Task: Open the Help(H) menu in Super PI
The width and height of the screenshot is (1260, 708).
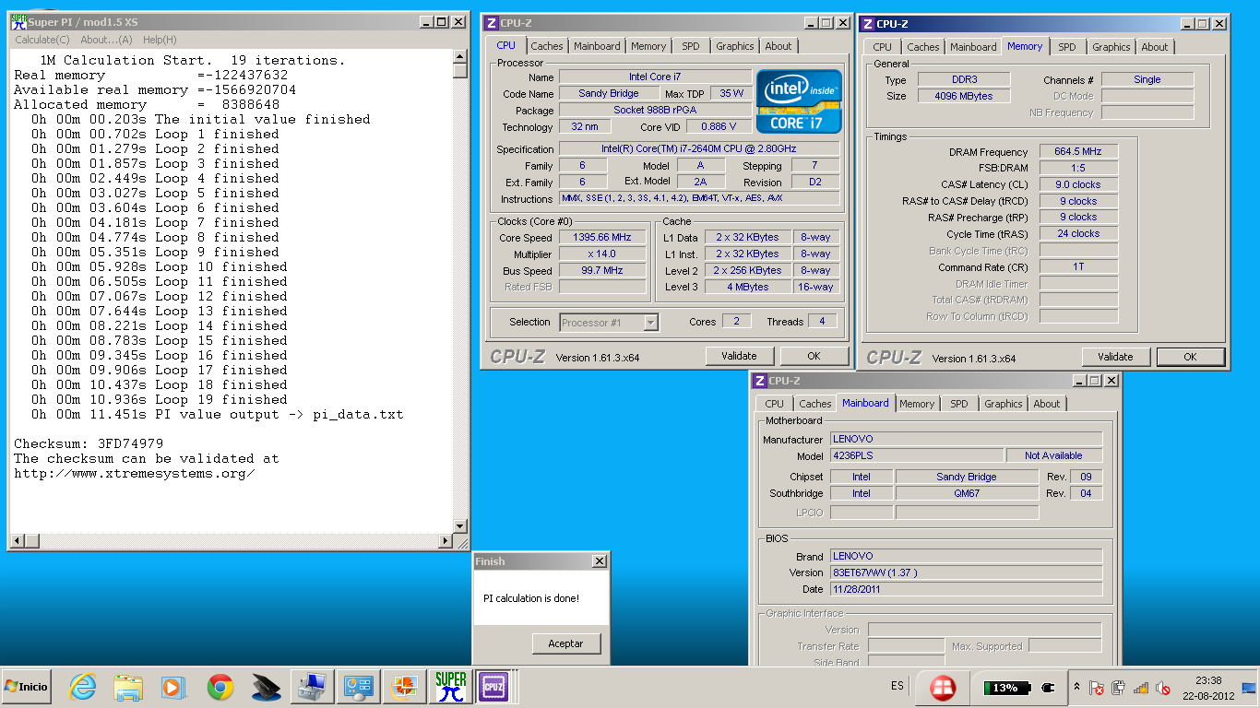Action: click(x=160, y=40)
